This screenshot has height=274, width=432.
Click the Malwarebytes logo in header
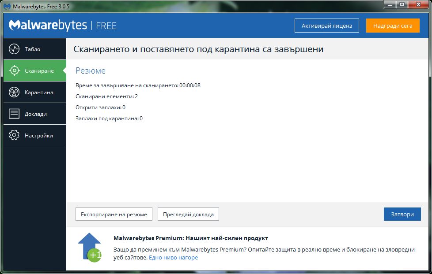48,25
